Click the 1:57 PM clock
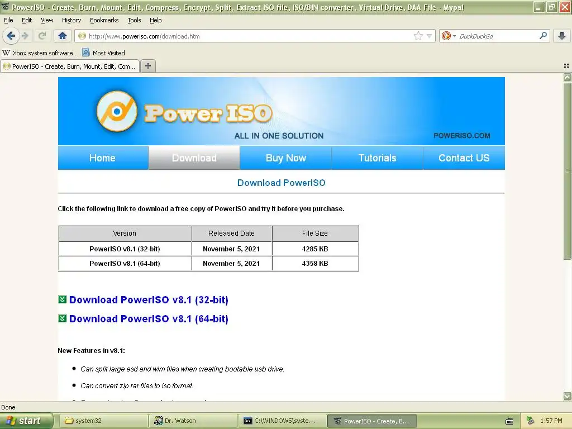 tap(551, 421)
